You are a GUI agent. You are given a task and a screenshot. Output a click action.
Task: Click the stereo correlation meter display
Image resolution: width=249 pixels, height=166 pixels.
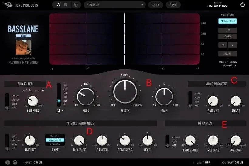124,39
